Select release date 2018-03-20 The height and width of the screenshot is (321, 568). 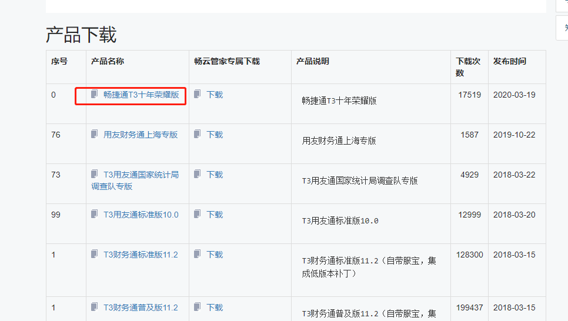point(514,215)
